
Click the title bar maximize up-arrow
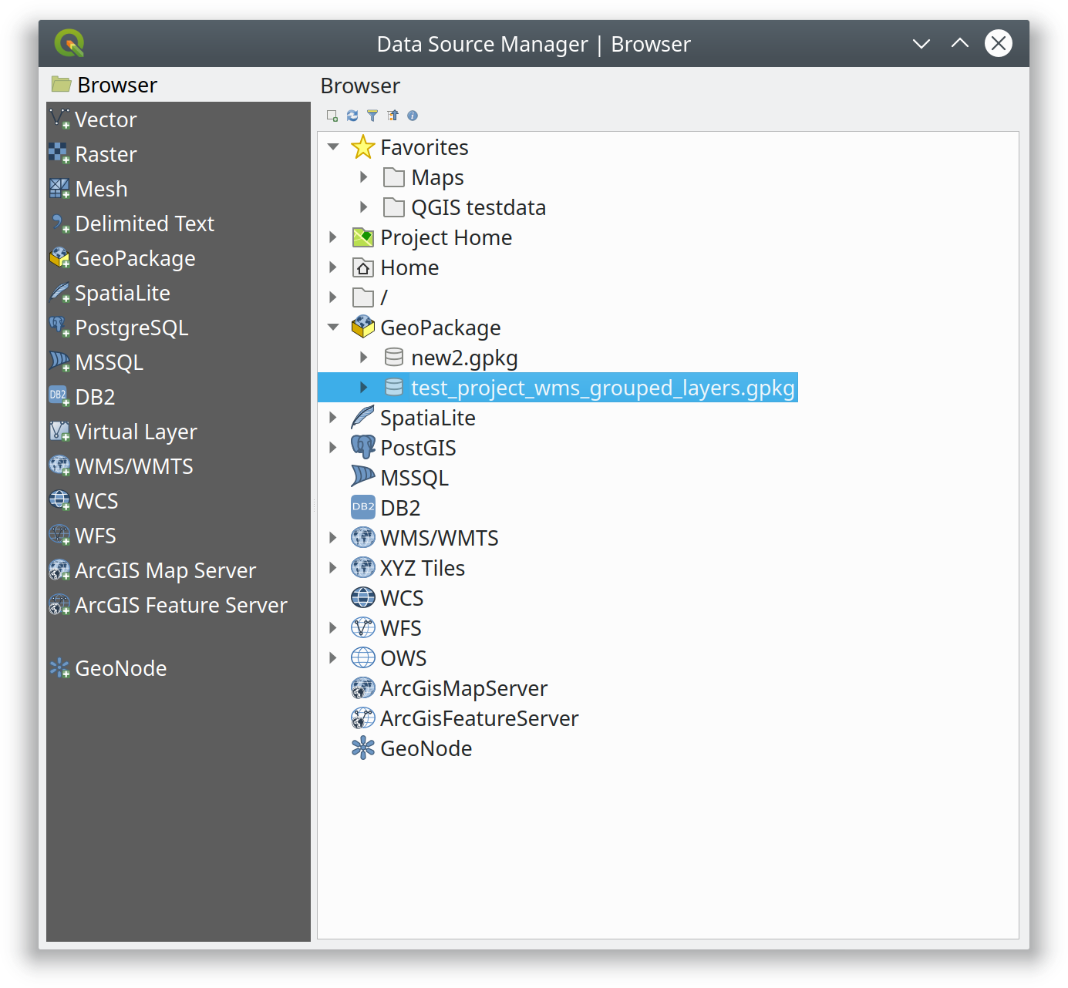point(960,43)
